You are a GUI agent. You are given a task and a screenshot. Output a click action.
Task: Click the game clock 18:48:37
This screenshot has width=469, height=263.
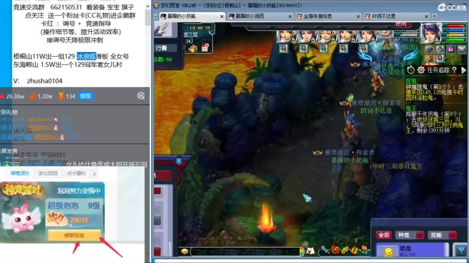tap(199, 28)
